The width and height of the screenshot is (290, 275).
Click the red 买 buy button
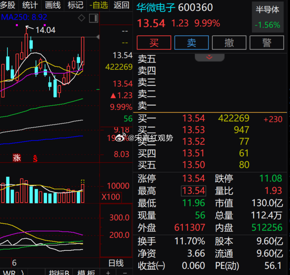coord(154,43)
